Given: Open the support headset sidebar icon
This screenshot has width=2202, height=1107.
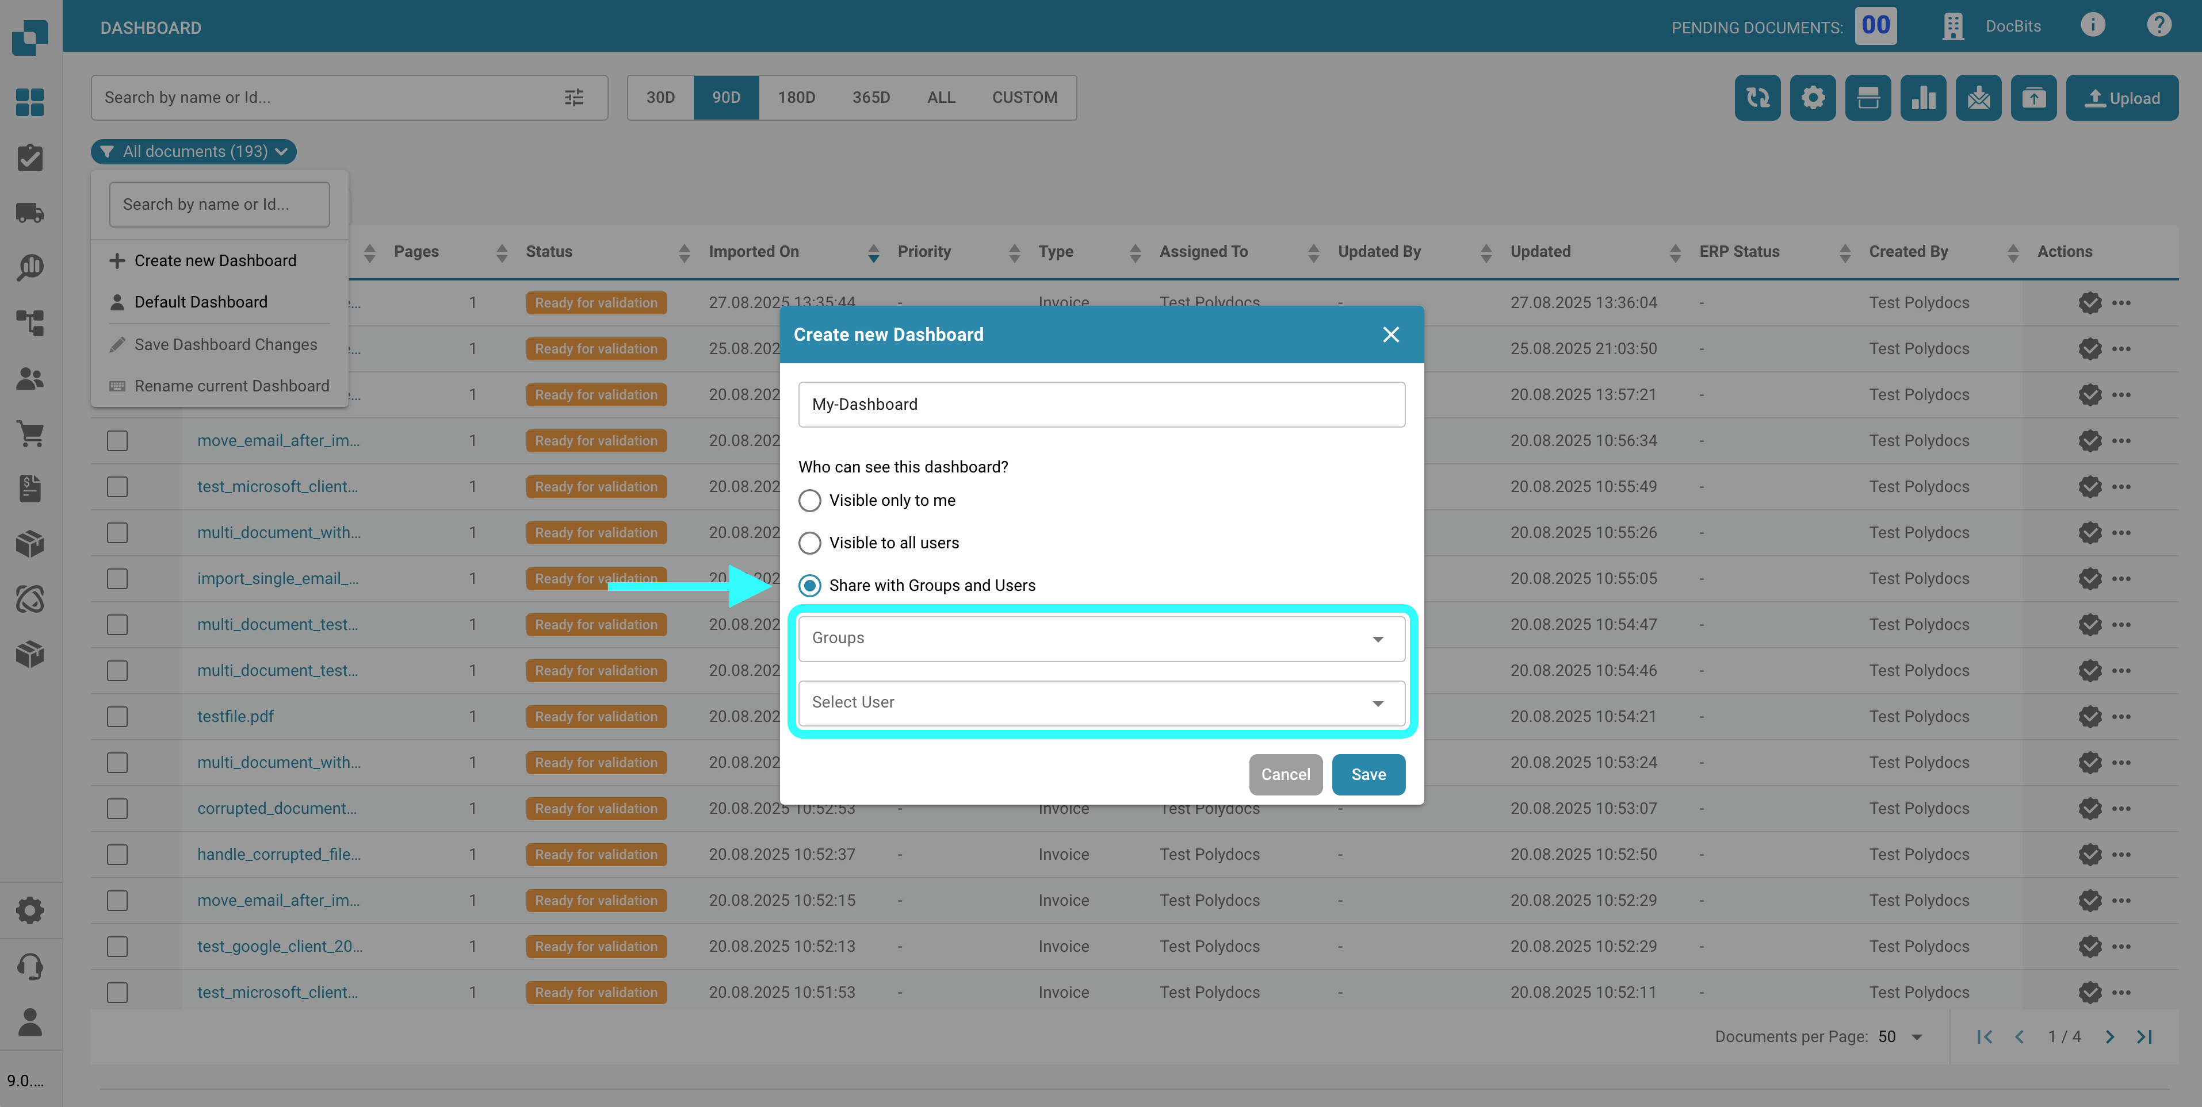Looking at the screenshot, I should point(30,966).
